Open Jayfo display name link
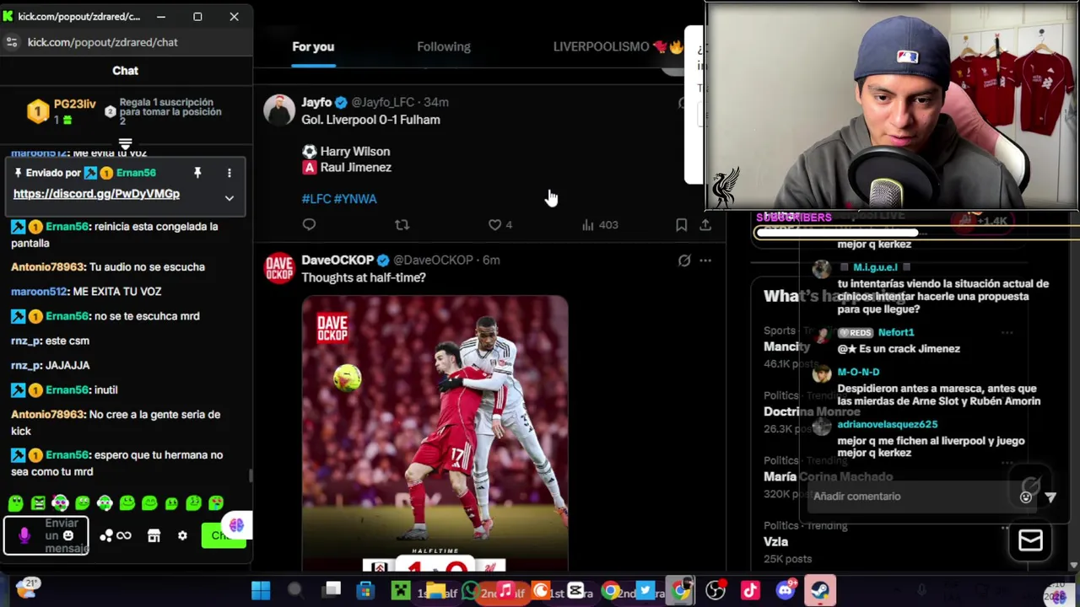Image resolution: width=1080 pixels, height=607 pixels. coord(316,102)
